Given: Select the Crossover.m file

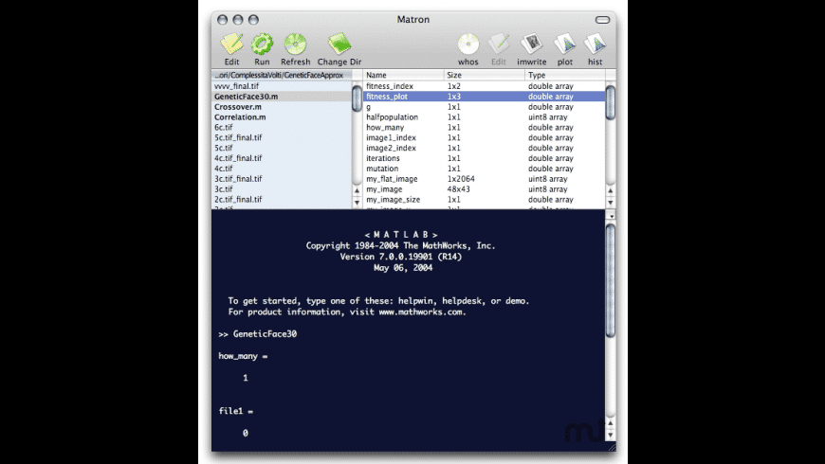Looking at the screenshot, I should coord(282,107).
